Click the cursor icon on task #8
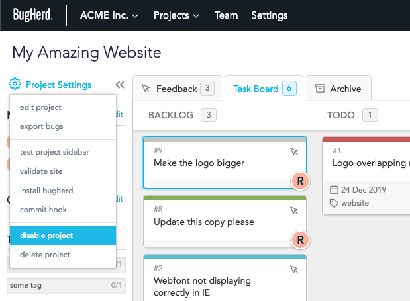The width and height of the screenshot is (410, 301). [295, 211]
